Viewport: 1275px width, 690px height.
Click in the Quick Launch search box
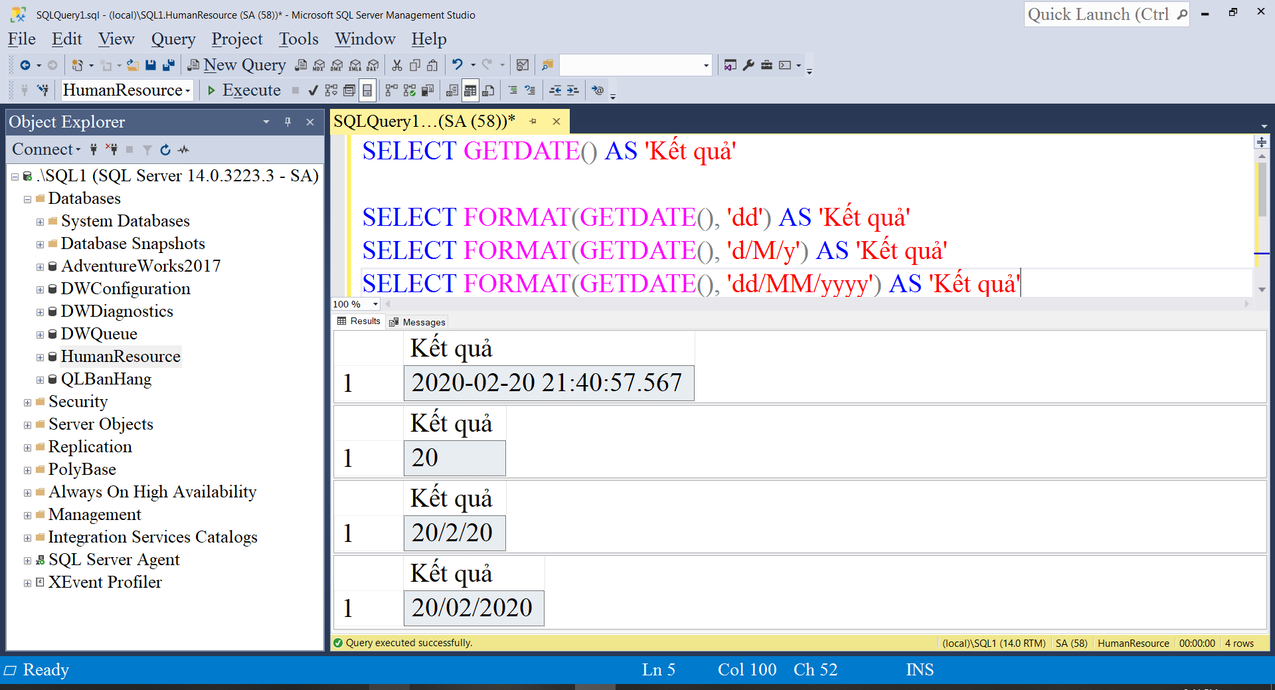click(x=1098, y=15)
